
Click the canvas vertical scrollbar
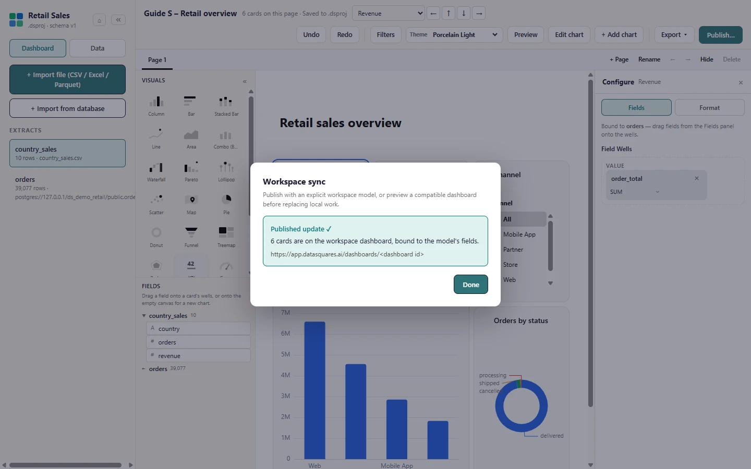pyautogui.click(x=590, y=243)
